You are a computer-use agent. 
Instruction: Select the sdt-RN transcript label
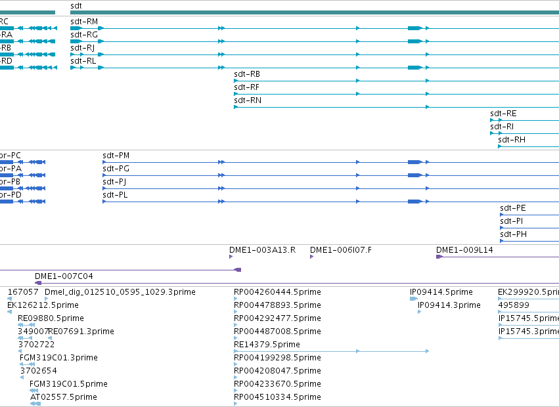click(248, 100)
